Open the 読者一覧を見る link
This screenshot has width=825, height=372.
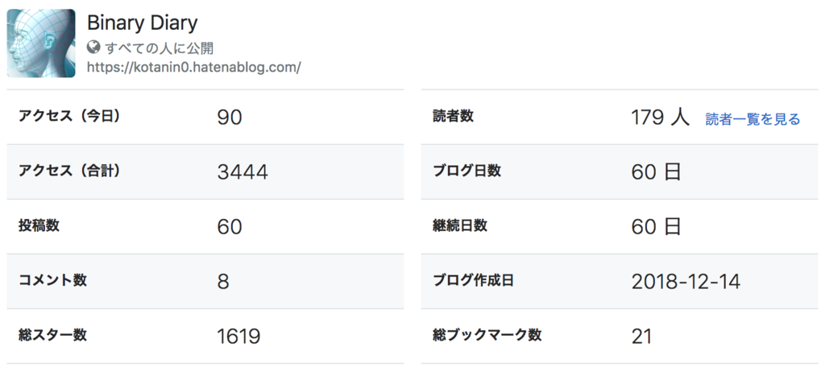pos(752,119)
